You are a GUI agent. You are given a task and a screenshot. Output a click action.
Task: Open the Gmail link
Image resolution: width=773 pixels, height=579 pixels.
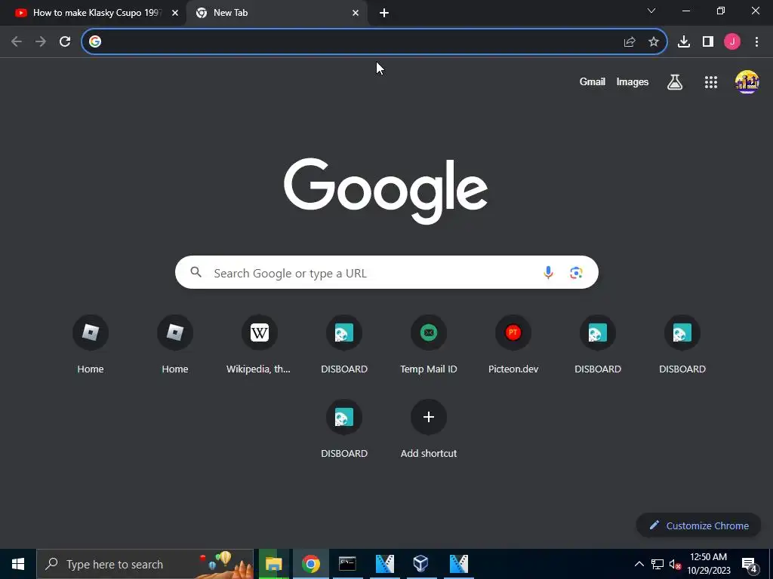592,81
